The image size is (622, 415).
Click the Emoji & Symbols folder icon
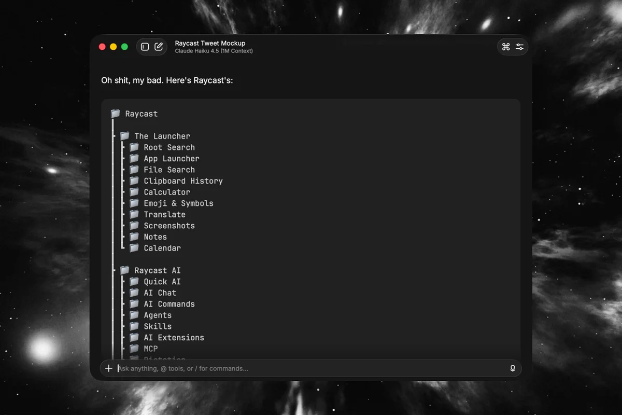(x=134, y=203)
